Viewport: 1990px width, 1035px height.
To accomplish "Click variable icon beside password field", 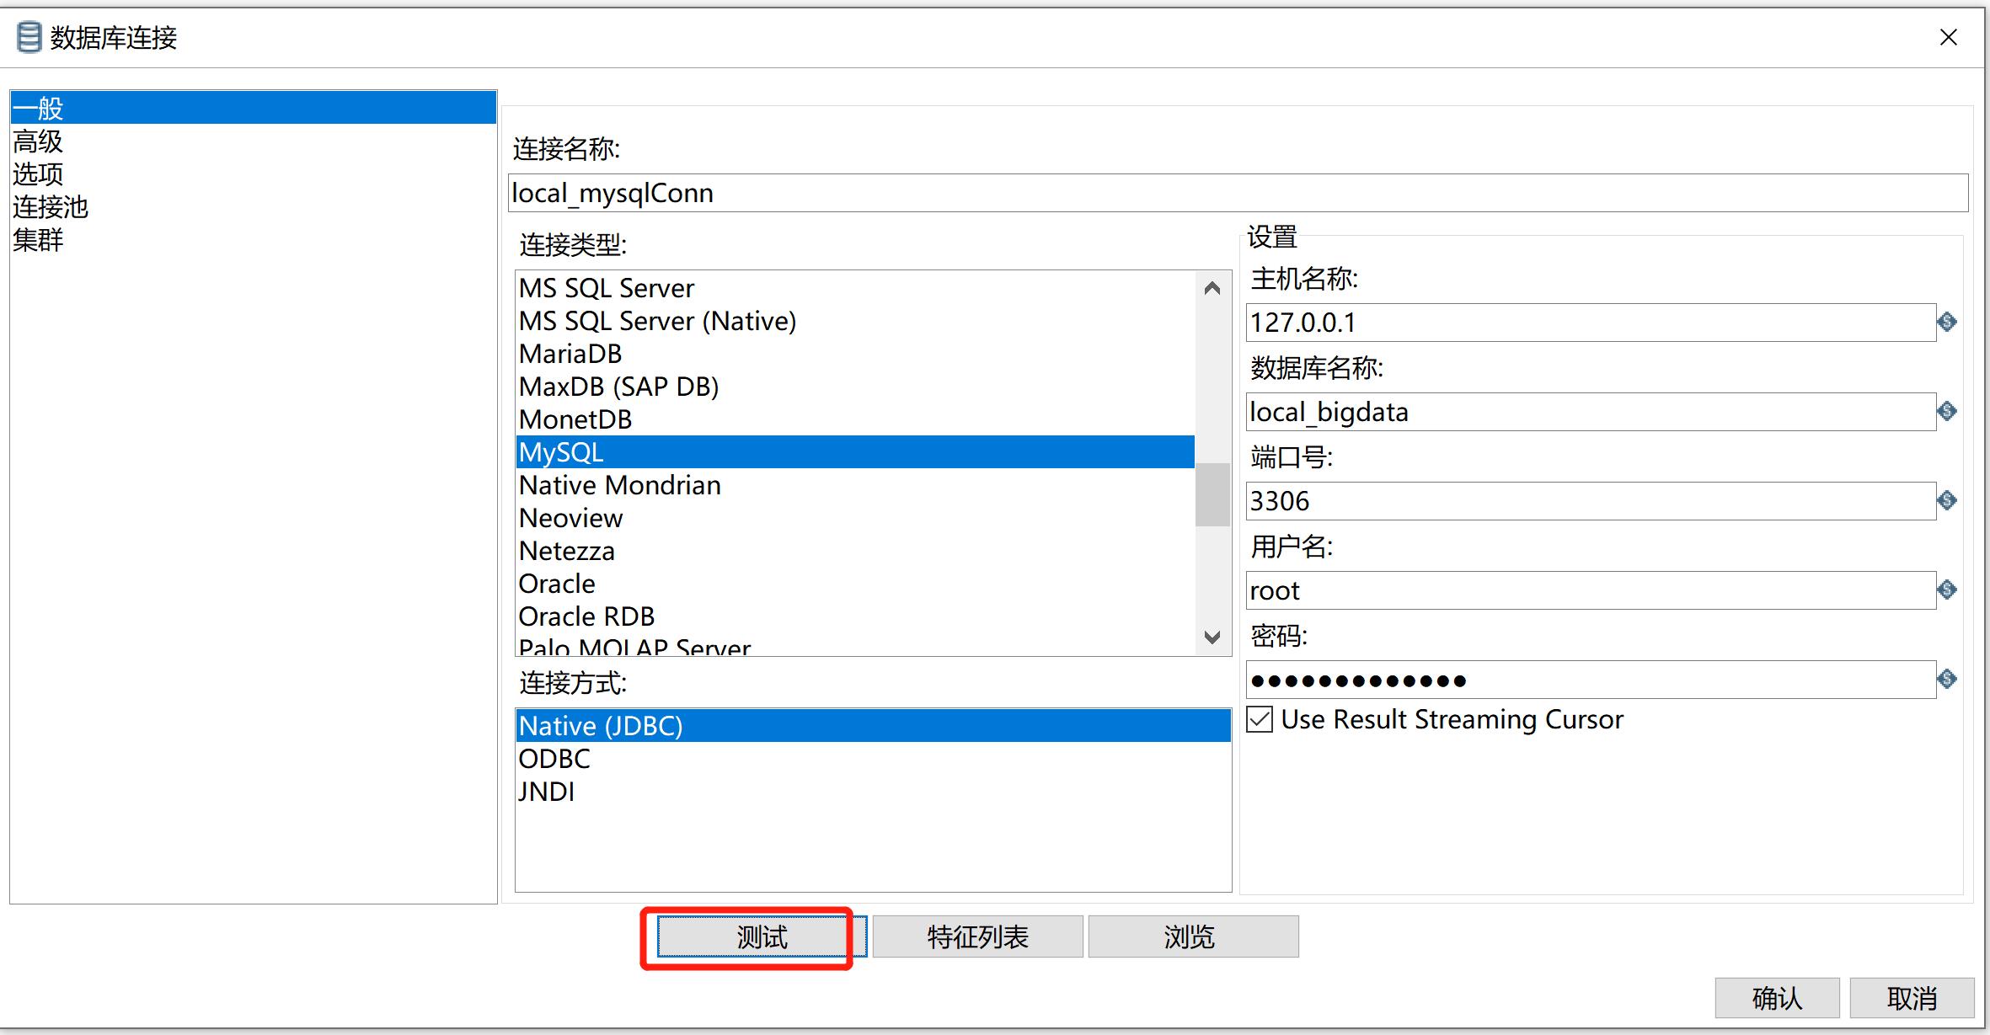I will (x=1946, y=679).
